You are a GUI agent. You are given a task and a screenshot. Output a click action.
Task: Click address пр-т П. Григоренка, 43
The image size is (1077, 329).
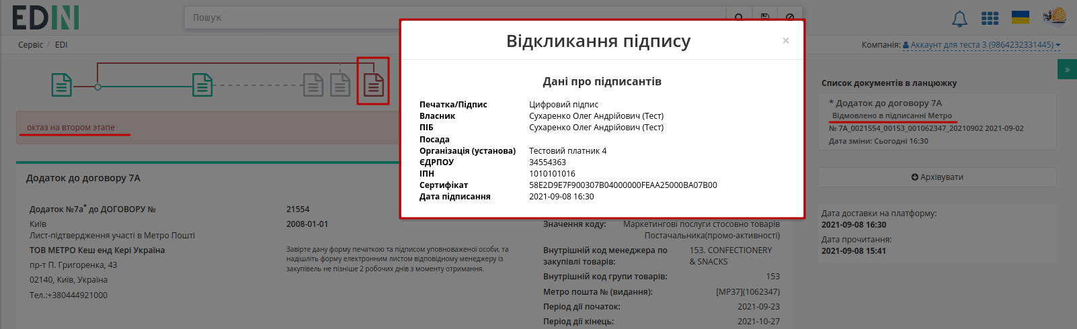[x=73, y=265]
